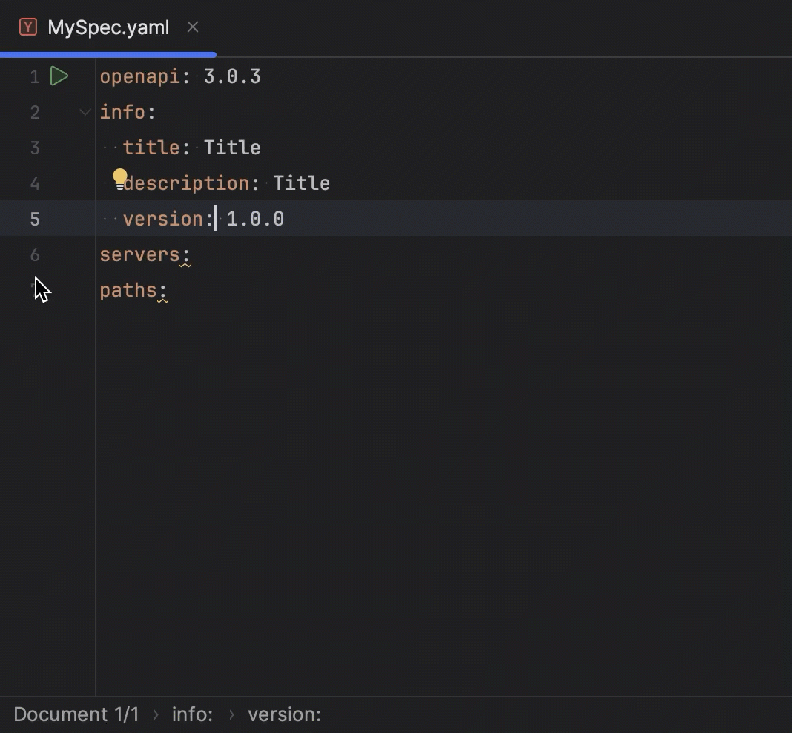Click line number 2 in the gutter
This screenshot has height=733, width=792.
34,112
